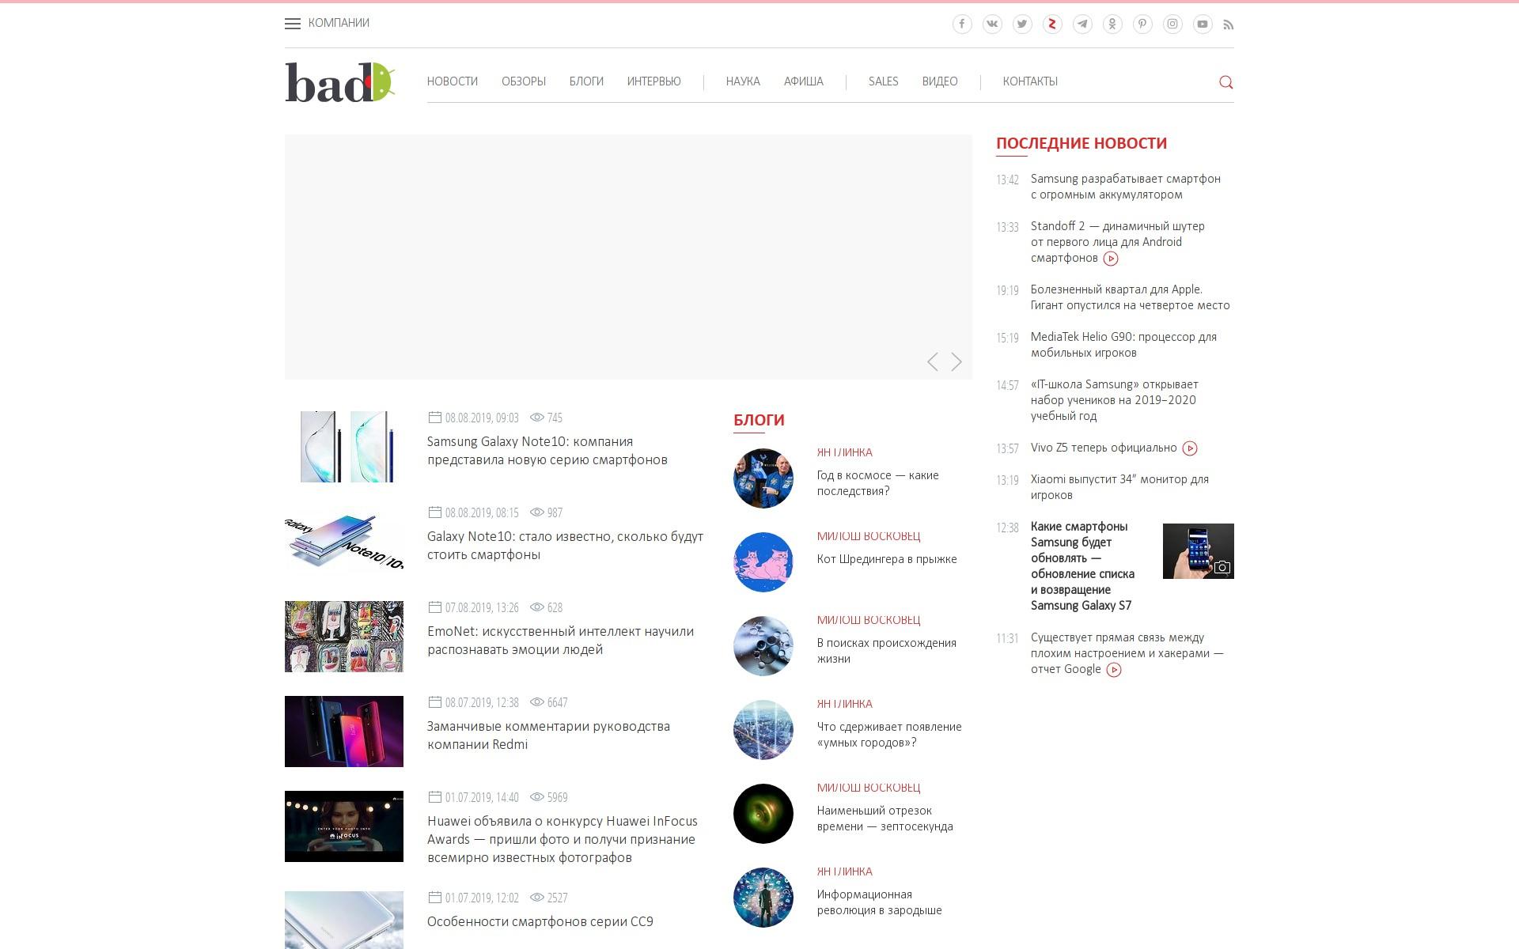
Task: Click astronauts avatar for Год в космосе
Action: point(763,478)
